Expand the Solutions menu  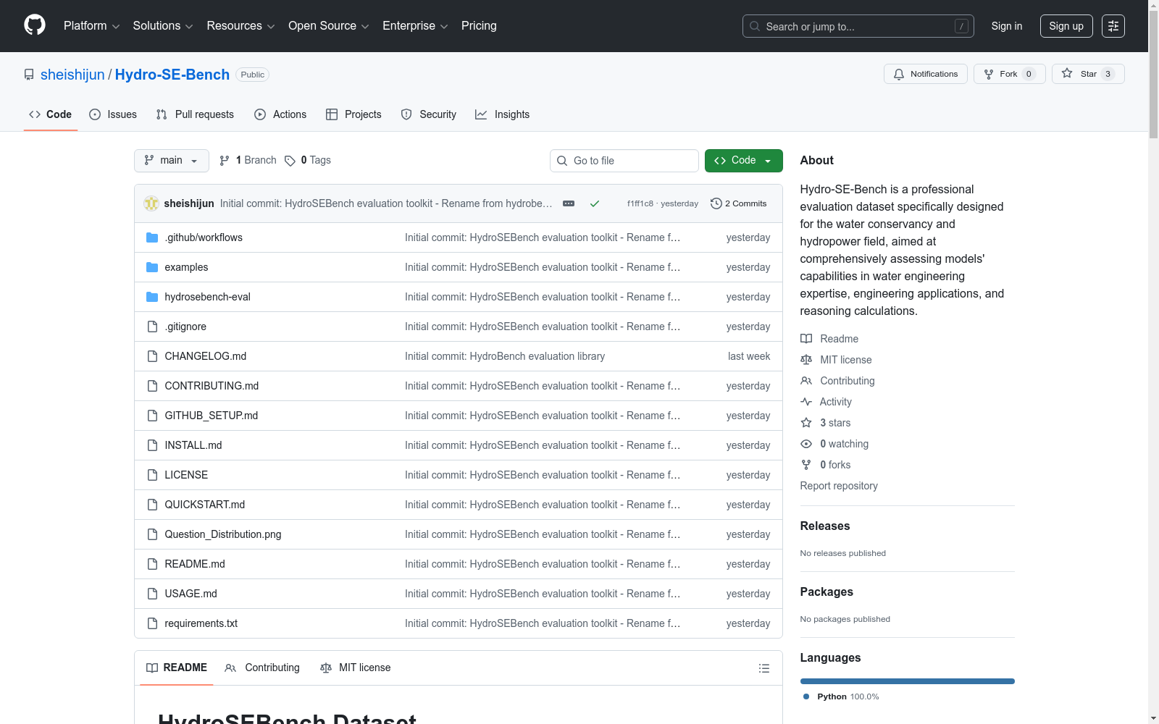click(163, 26)
